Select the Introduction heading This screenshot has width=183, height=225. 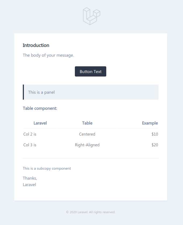coord(36,45)
